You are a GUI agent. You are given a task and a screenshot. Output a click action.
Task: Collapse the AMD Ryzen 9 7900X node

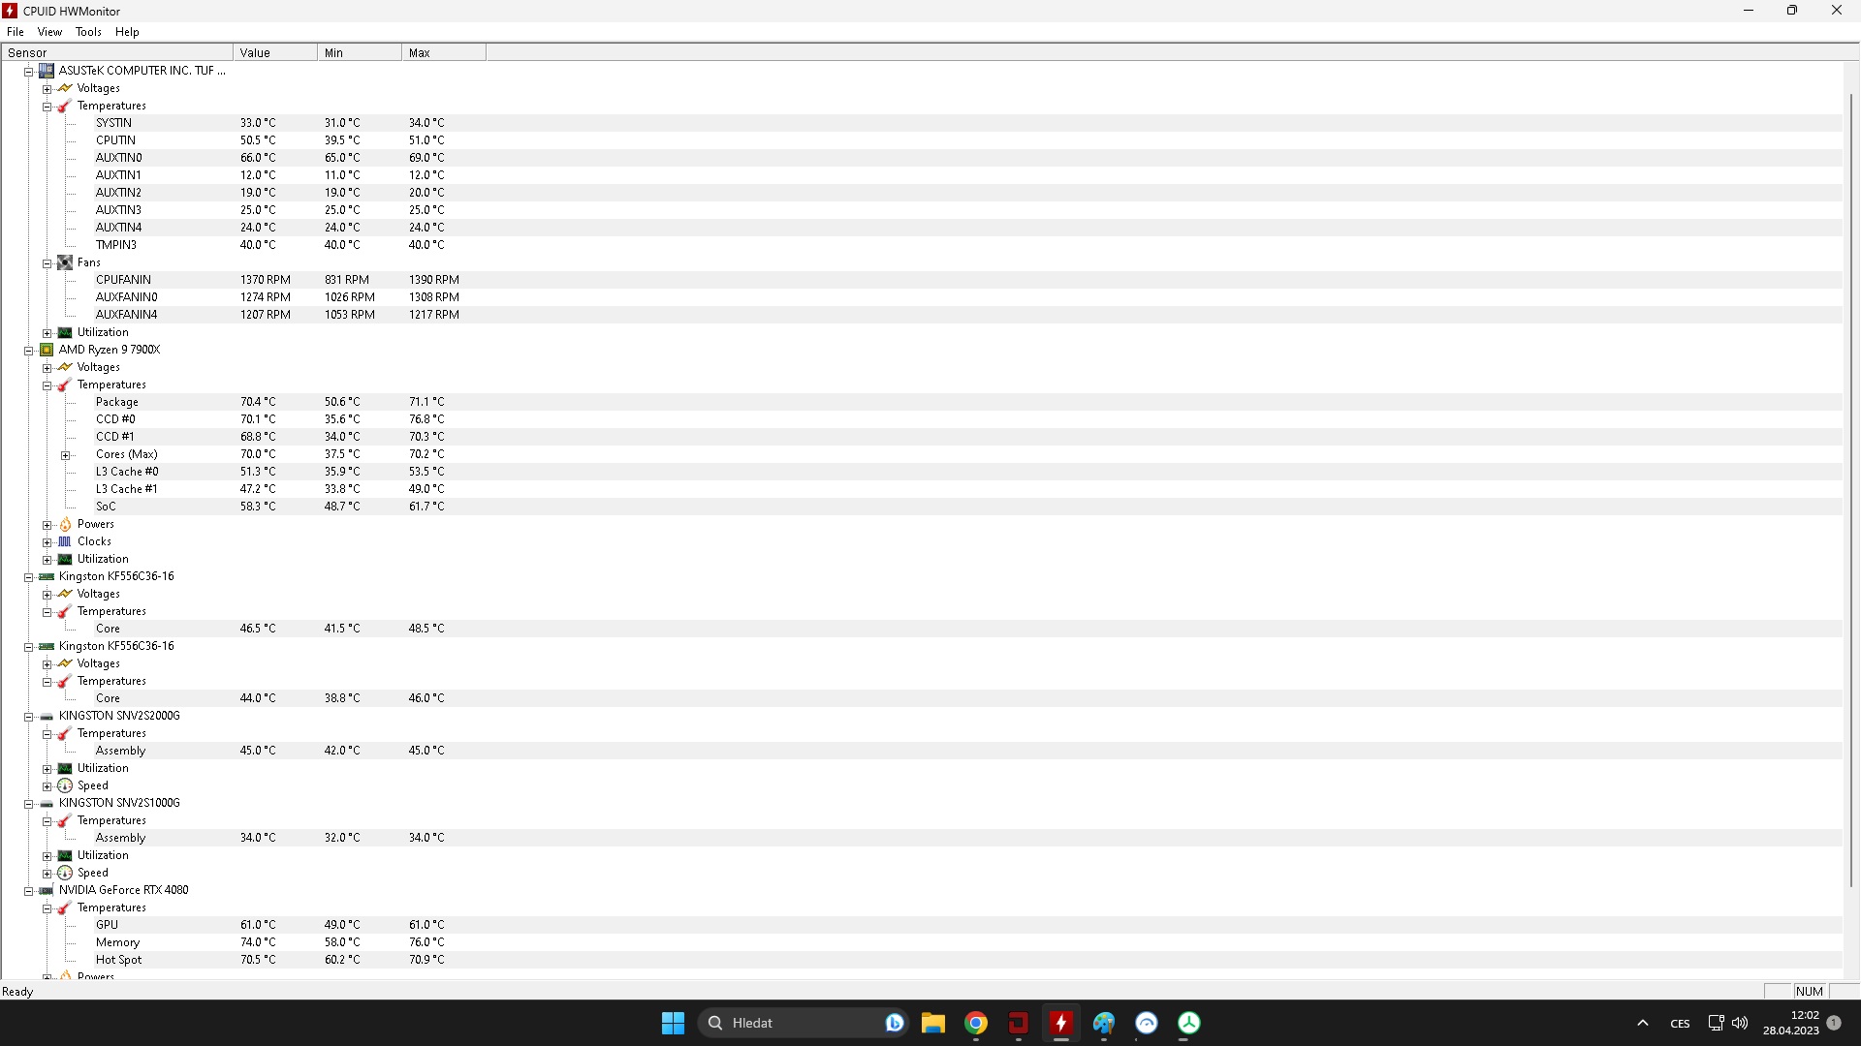tap(29, 350)
